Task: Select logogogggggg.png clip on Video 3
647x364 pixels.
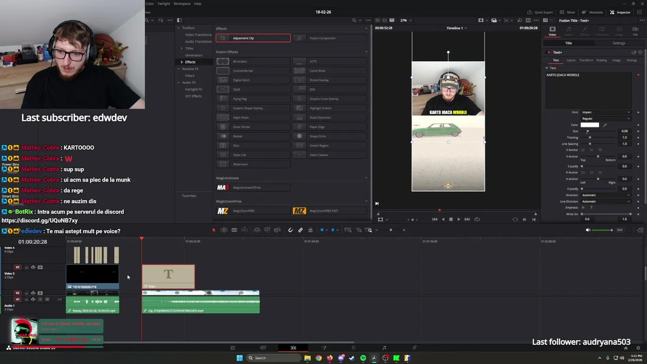Action: (x=93, y=277)
